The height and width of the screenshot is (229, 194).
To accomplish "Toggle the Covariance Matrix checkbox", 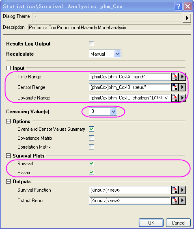I will point(91,138).
